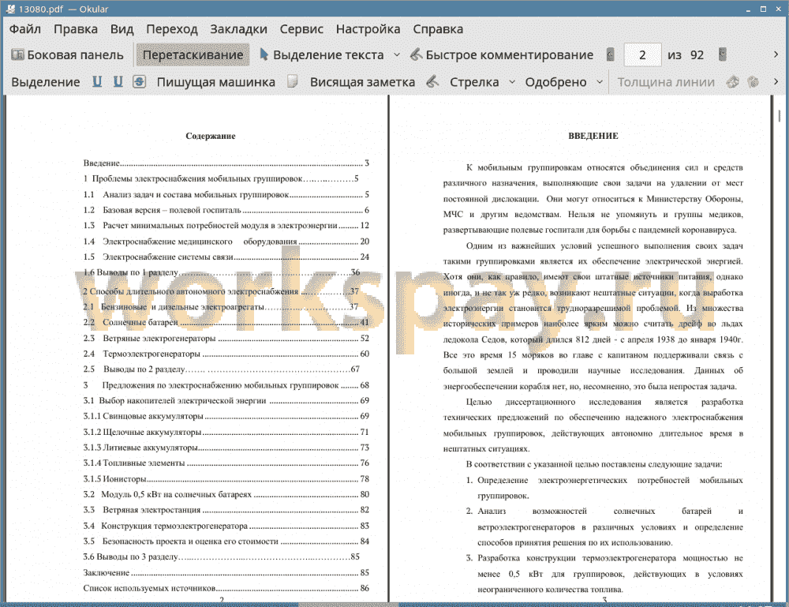This screenshot has height=607, width=789.
Task: Enable the Перетаскивание browse mode
Action: pyautogui.click(x=193, y=55)
